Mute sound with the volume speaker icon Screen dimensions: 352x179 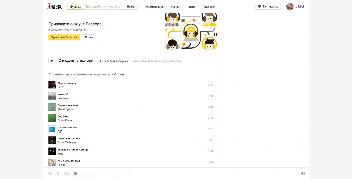[x=303, y=174]
